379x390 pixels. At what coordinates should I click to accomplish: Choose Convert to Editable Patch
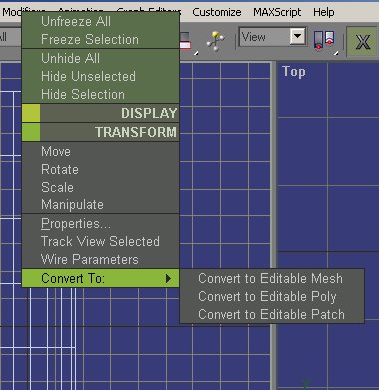[271, 314]
